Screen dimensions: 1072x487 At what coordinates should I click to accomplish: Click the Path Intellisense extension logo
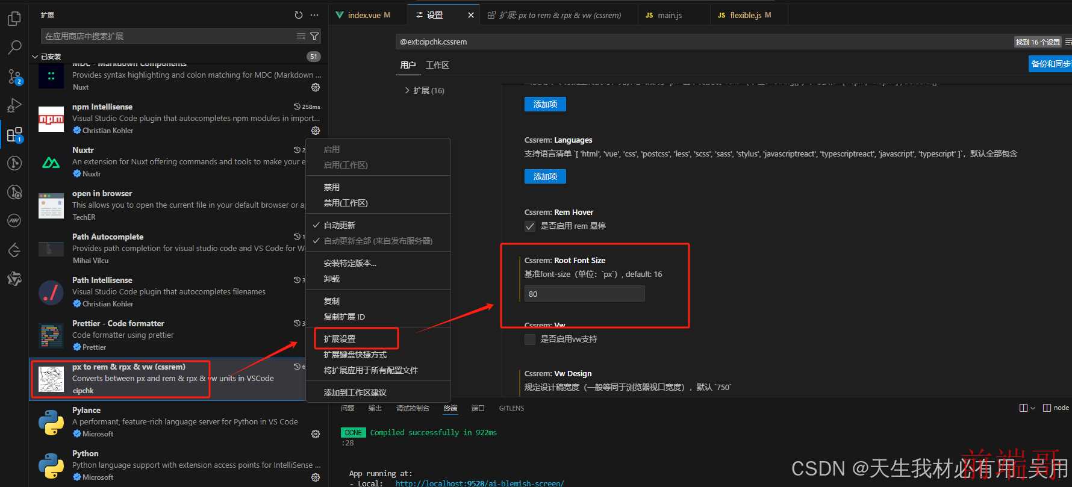[x=51, y=293]
